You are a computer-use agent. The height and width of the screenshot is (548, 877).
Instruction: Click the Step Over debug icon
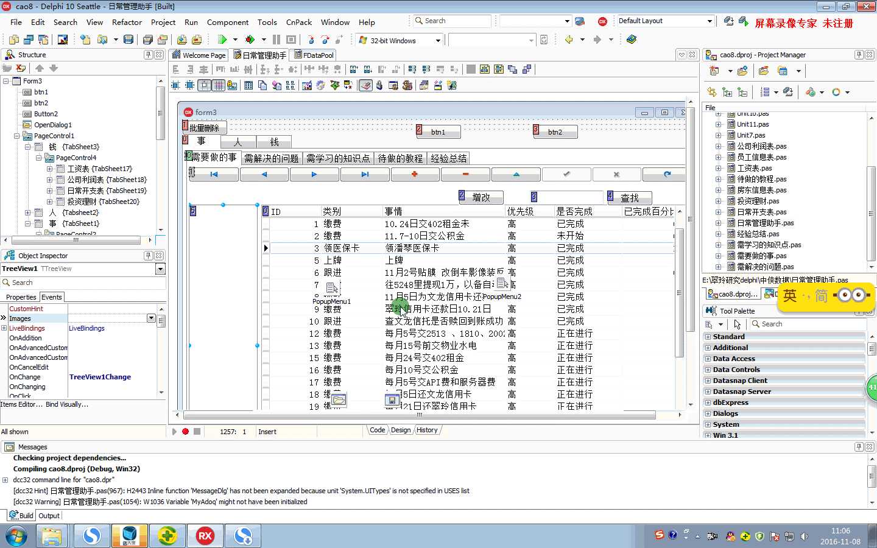coord(325,40)
